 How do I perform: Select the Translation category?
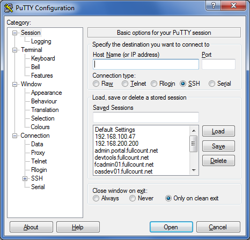(x=45, y=110)
